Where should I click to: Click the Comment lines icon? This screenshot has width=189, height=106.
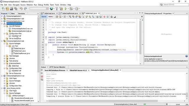coord(112,17)
